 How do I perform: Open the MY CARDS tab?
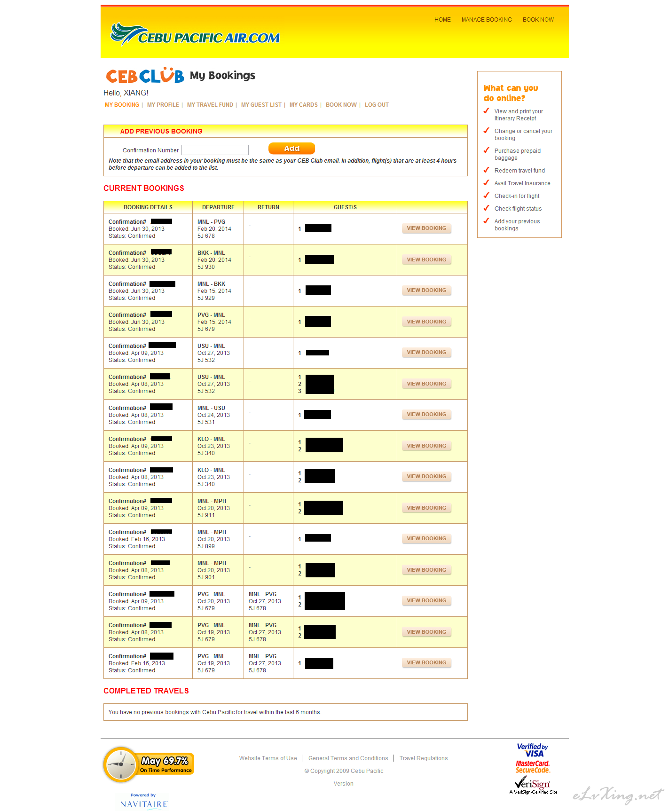pyautogui.click(x=304, y=105)
